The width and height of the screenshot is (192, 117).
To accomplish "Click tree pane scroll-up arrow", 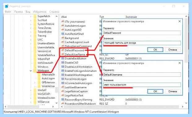I will (x=56, y=16).
